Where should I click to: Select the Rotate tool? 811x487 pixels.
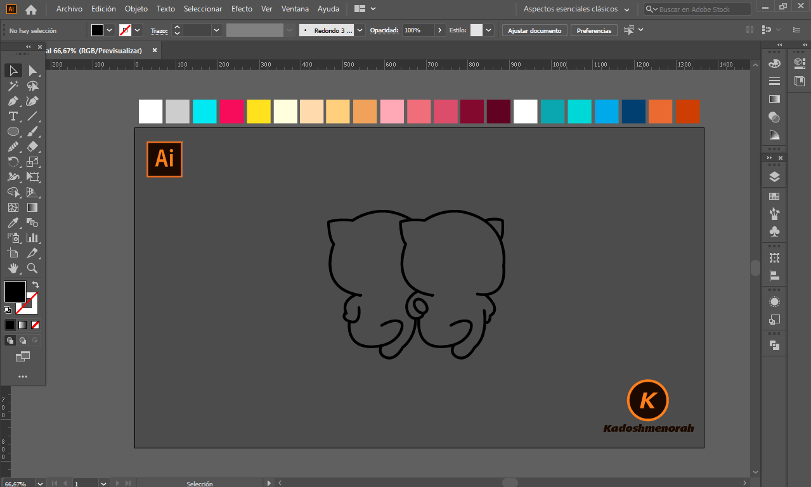pos(13,162)
